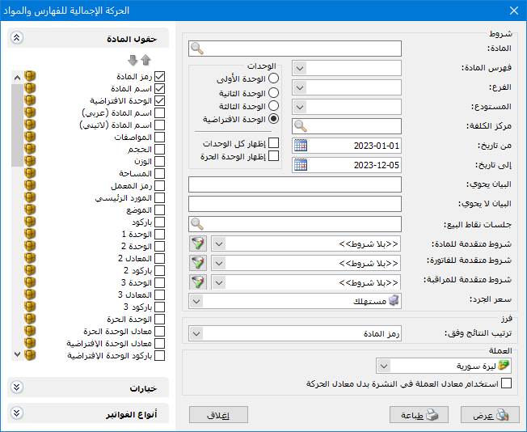This screenshot has height=432, width=527.
Task: Click the البيان يحوي input field
Action: 295,184
